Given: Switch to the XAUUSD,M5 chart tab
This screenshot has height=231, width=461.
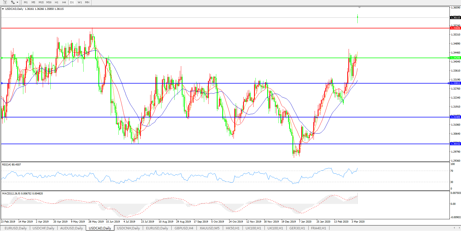Looking at the screenshot, I should pyautogui.click(x=209, y=228).
